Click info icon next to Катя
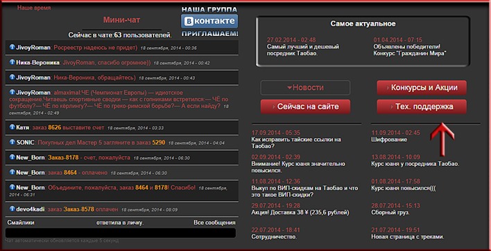The height and width of the screenshot is (251, 491). pyautogui.click(x=12, y=127)
